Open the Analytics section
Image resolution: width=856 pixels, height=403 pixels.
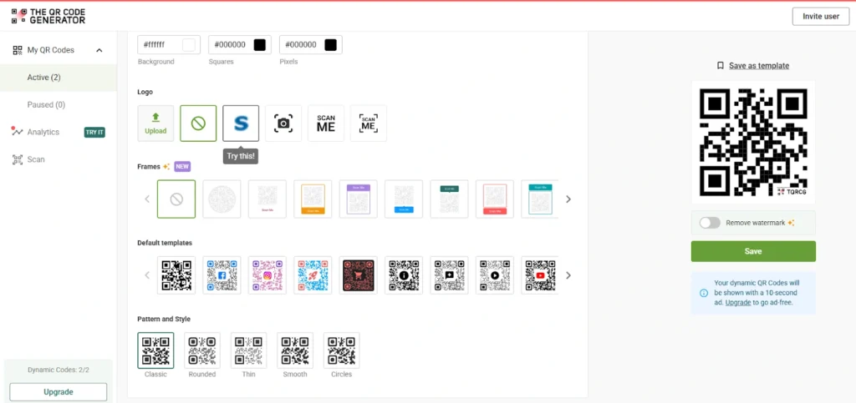click(x=43, y=132)
